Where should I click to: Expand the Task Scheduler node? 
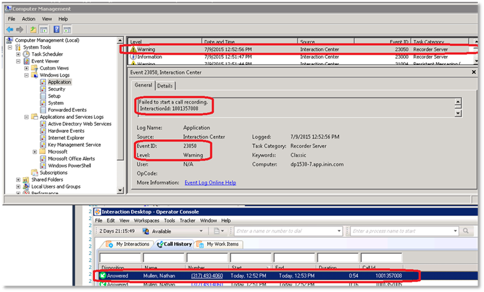point(18,54)
